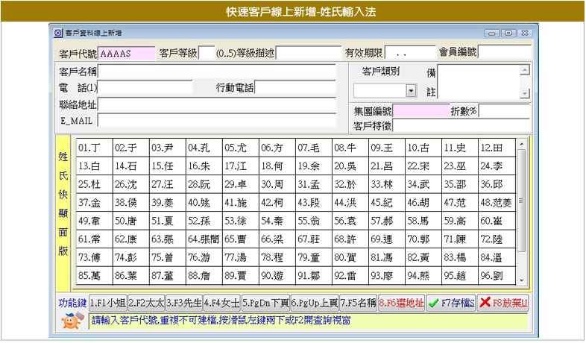Click the pink 集團編號 input field
The width and height of the screenshot is (586, 343).
pos(420,111)
